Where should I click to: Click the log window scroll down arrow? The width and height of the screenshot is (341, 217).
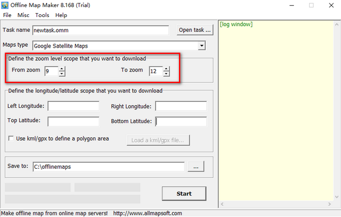337,197
